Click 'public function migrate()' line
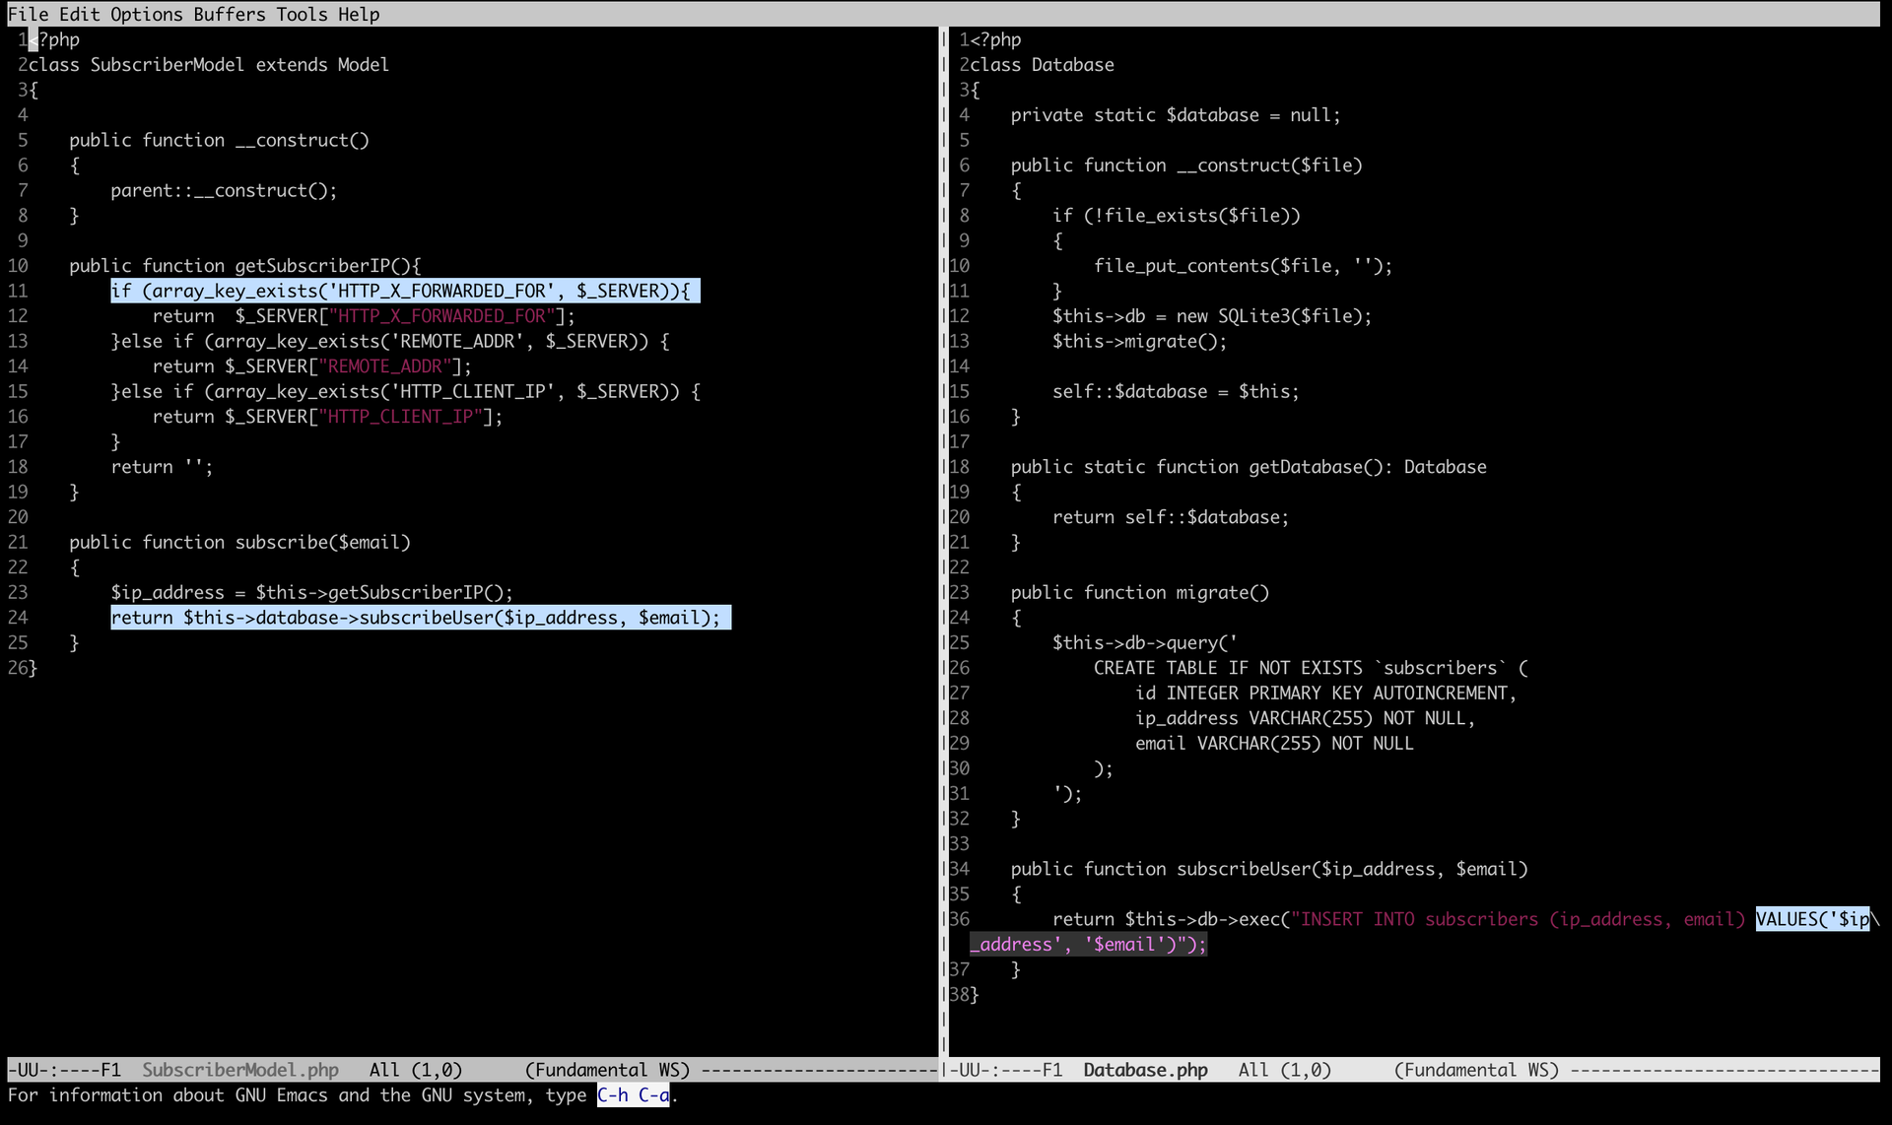This screenshot has height=1125, width=1892. click(1140, 593)
